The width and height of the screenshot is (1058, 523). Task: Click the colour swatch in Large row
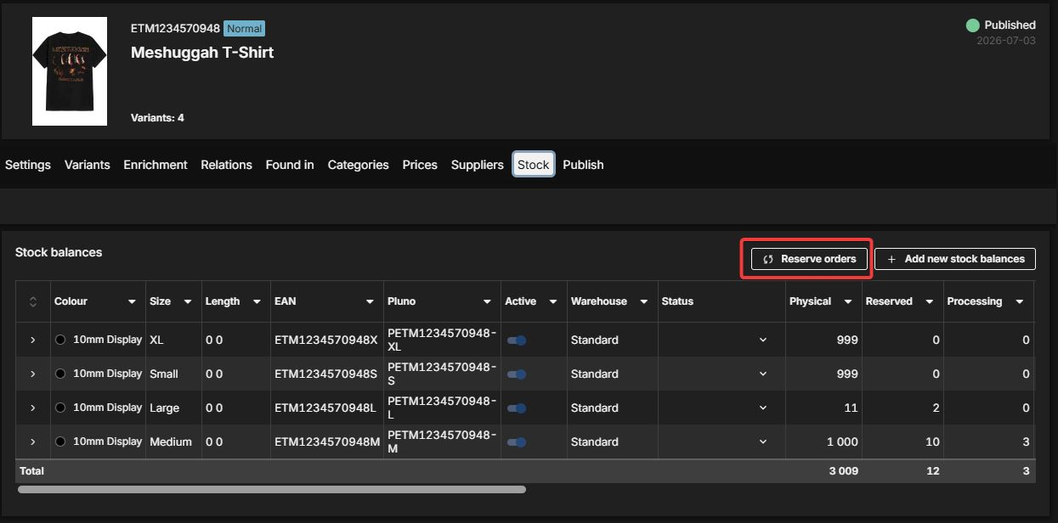[x=60, y=408]
